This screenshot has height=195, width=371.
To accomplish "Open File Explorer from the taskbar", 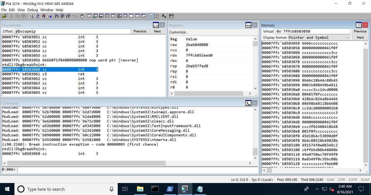I will click(x=140, y=189).
